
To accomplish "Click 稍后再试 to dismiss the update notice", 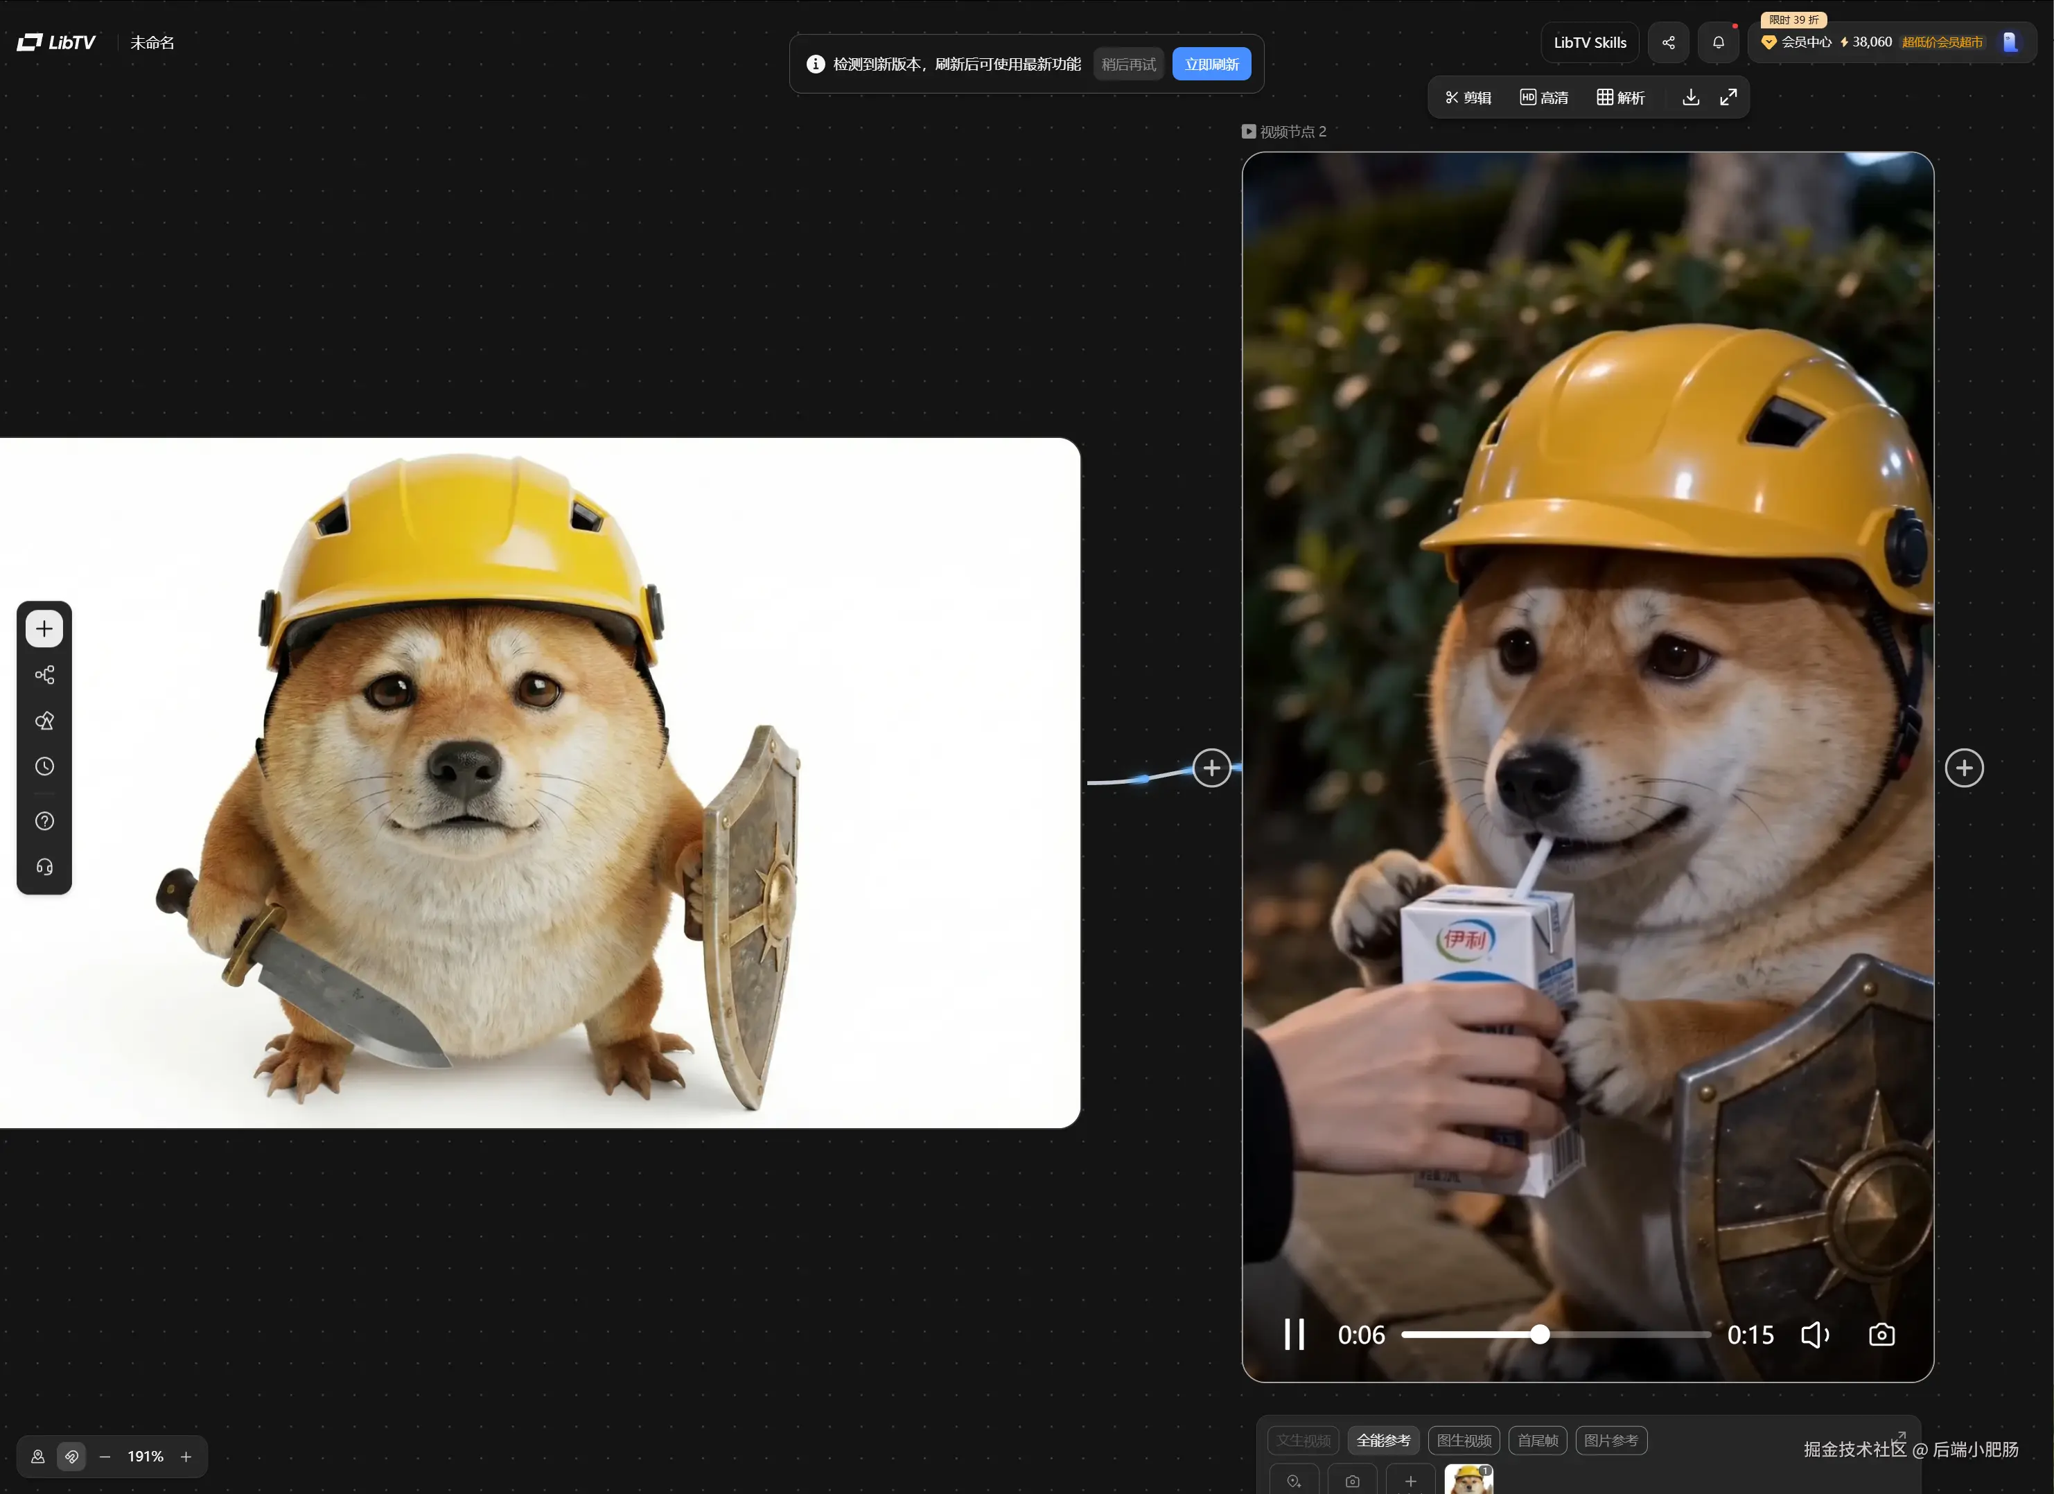I will pos(1128,64).
